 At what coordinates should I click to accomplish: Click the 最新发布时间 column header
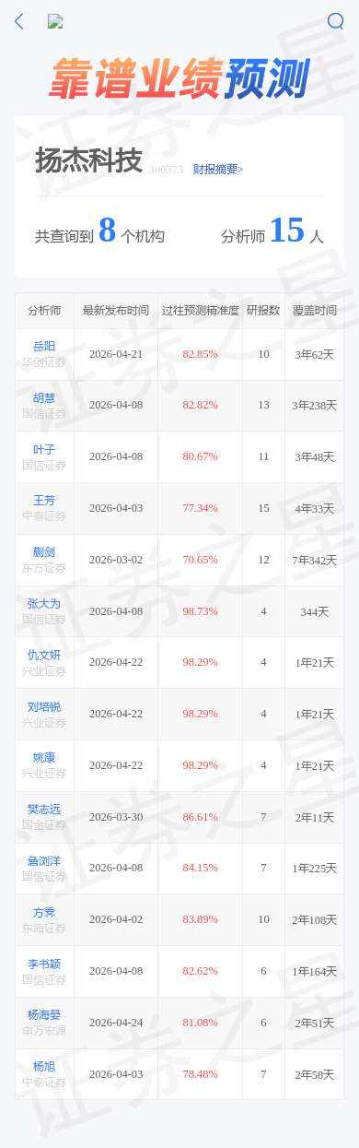click(116, 311)
